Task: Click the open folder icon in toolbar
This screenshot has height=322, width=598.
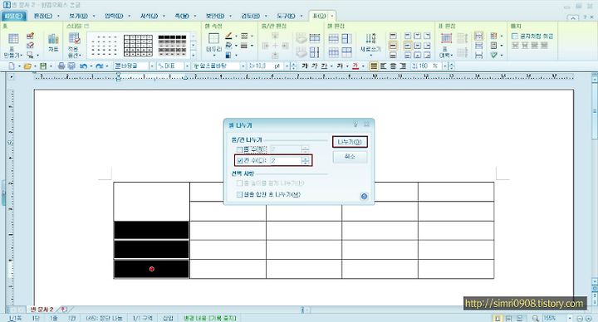Action: (27, 66)
